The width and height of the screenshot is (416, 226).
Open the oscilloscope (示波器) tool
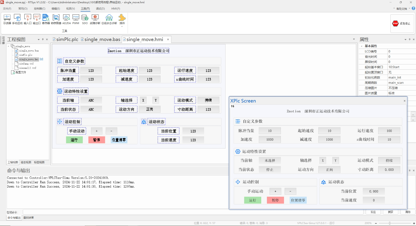click(7, 19)
